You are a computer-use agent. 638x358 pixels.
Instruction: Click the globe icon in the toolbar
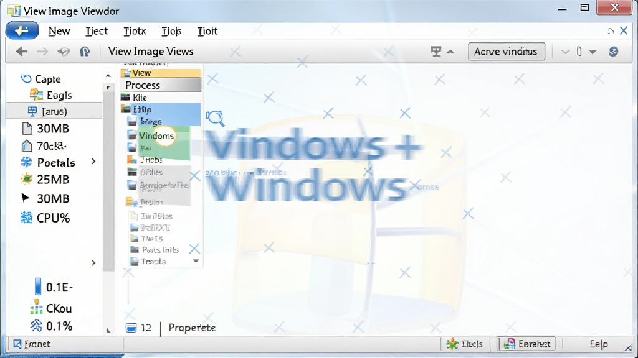[614, 52]
